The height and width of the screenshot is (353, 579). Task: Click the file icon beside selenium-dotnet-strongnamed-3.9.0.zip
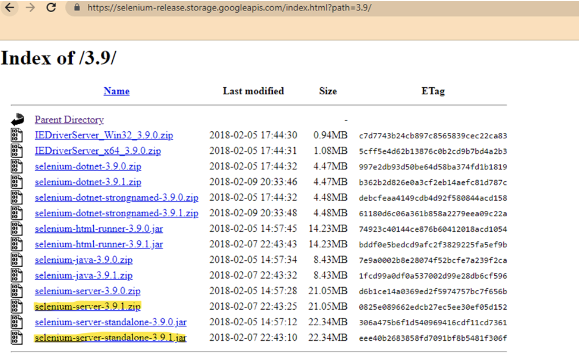coord(16,197)
